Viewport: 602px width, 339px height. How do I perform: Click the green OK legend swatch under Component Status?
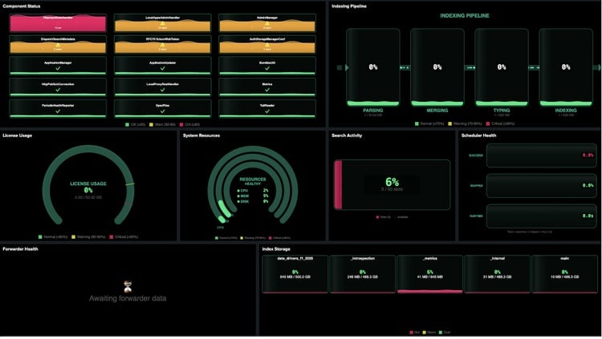tap(127, 125)
